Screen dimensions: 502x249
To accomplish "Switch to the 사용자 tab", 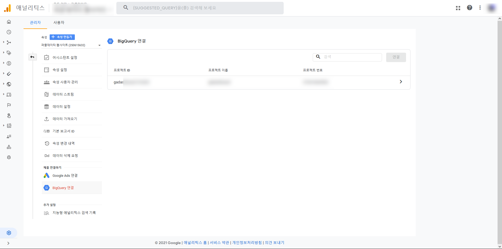I will click(x=59, y=23).
